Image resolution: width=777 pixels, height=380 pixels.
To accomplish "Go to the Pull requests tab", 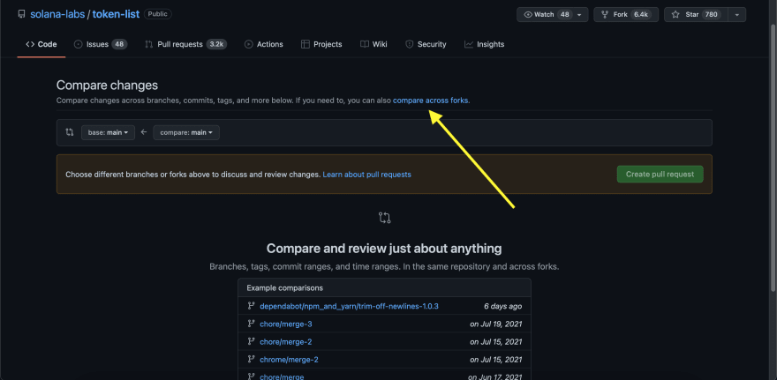I will click(185, 45).
